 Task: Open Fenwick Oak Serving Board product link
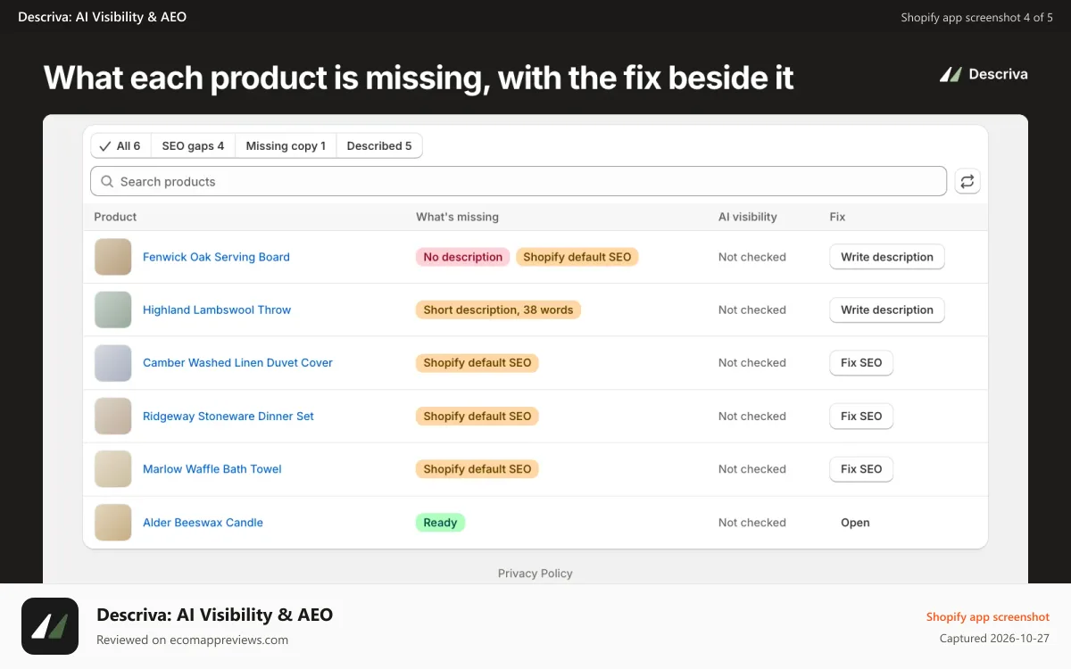pyautogui.click(x=216, y=257)
